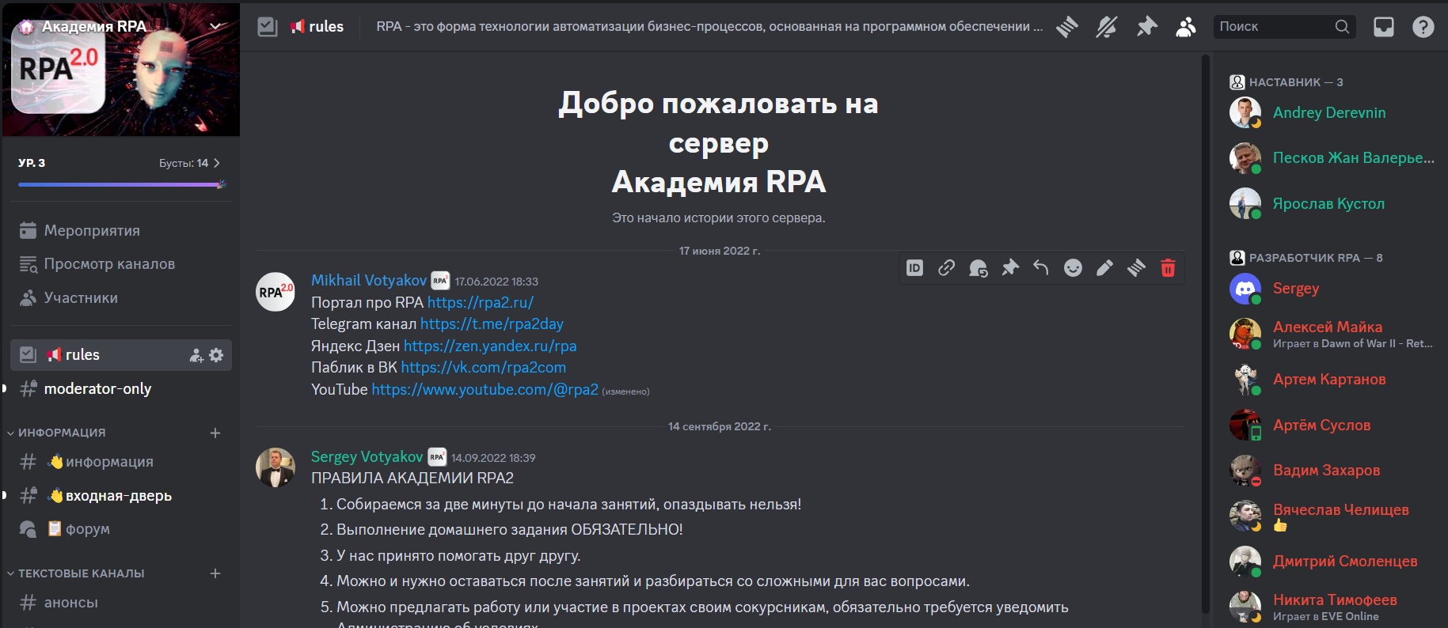Screen dimensions: 1448x628
Task: Copy message link with chain icon
Action: (x=946, y=268)
